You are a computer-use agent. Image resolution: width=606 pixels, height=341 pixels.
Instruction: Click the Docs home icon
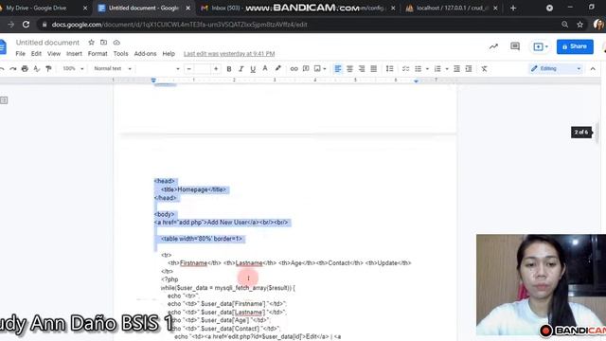[2, 46]
